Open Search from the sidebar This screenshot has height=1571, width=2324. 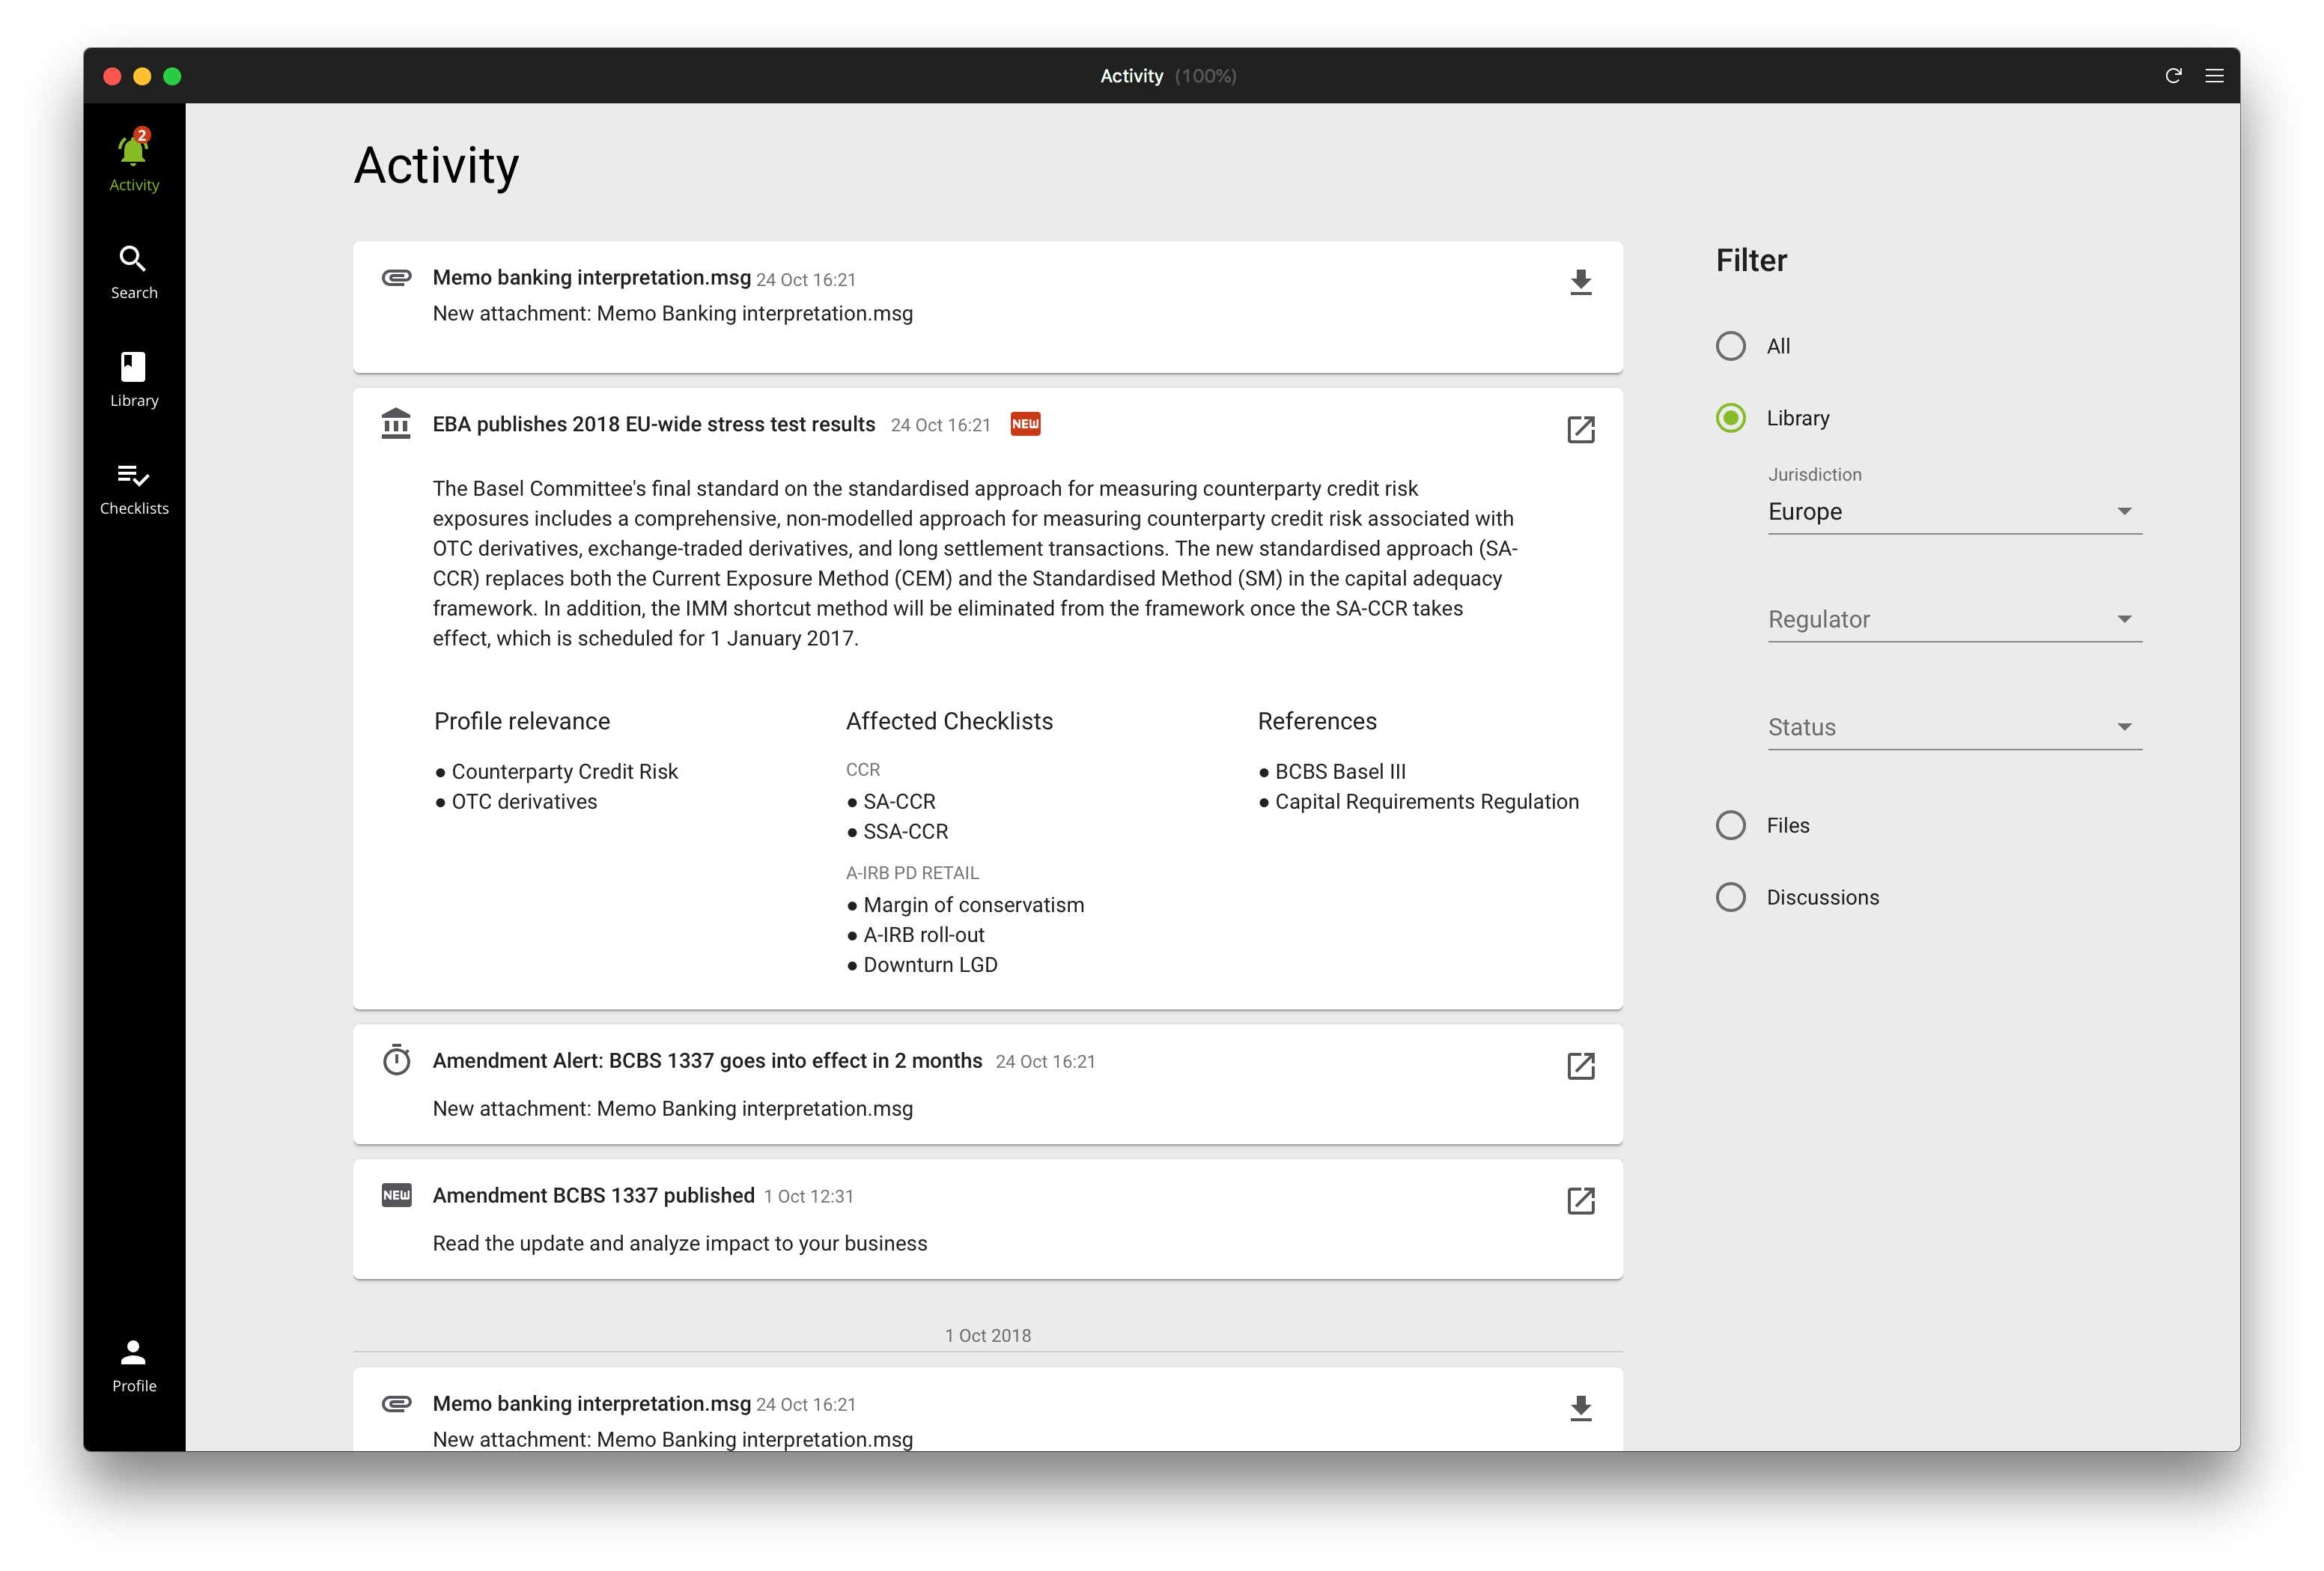click(x=133, y=272)
